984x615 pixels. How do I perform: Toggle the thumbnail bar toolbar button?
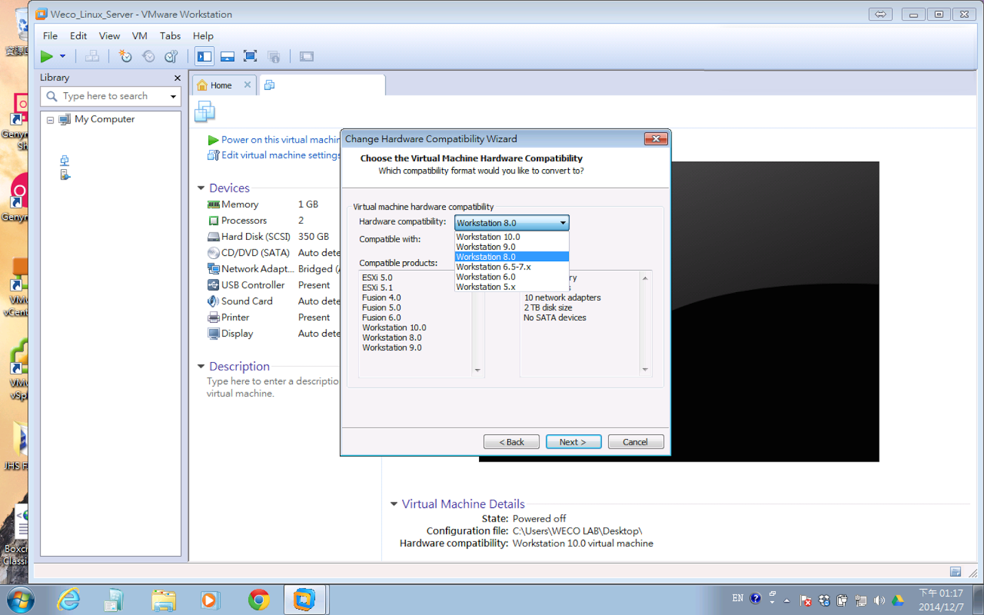tap(228, 57)
